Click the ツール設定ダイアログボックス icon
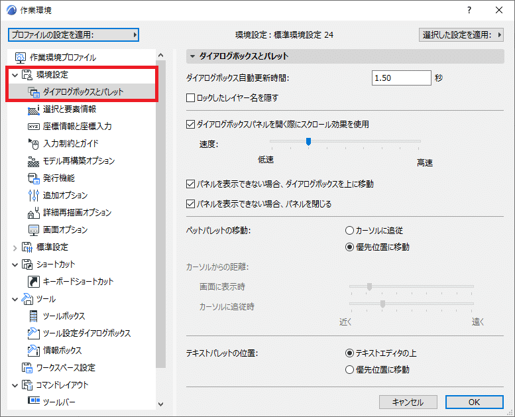 coord(34,333)
